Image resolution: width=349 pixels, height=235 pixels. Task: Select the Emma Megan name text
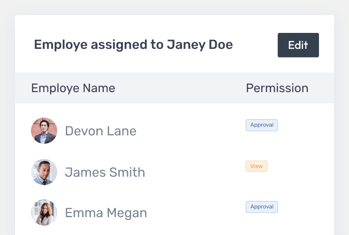106,213
